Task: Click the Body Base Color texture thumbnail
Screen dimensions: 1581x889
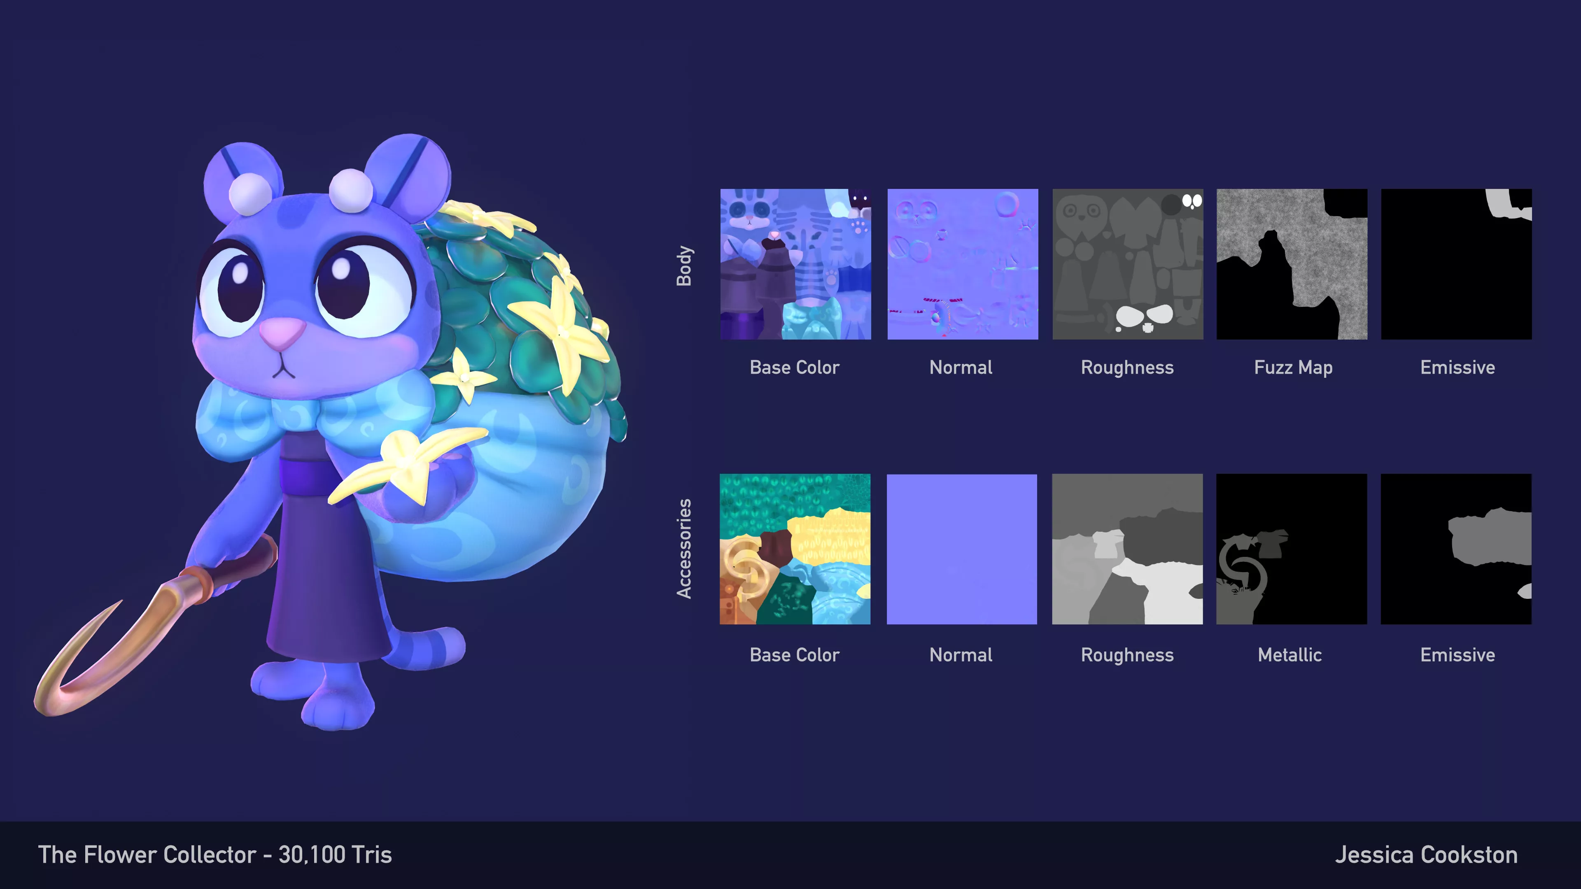Action: coord(795,264)
